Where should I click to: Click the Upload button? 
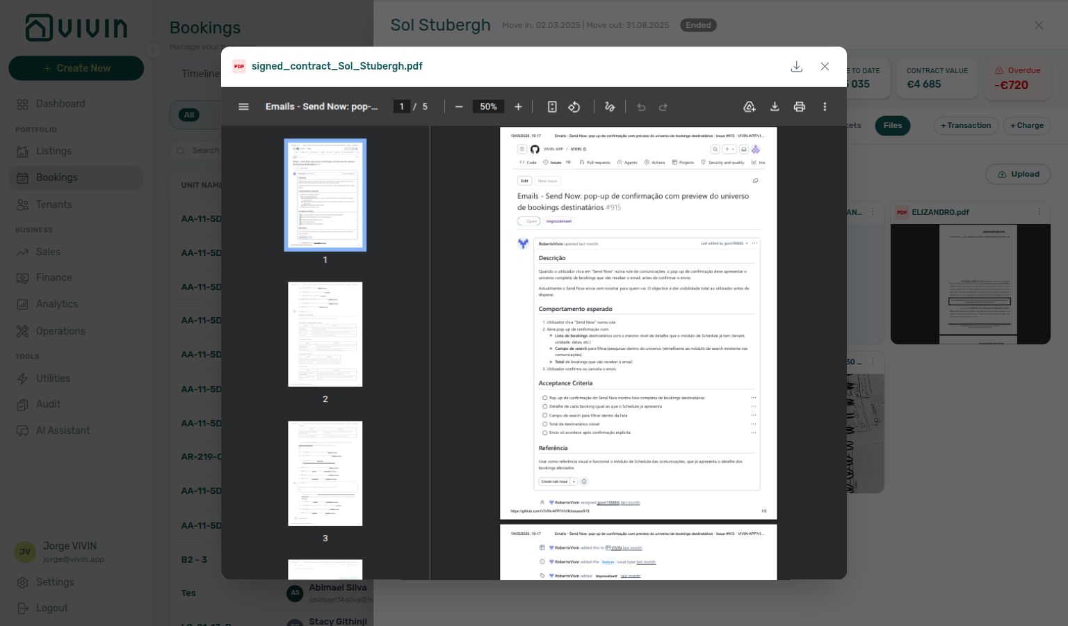(1018, 174)
